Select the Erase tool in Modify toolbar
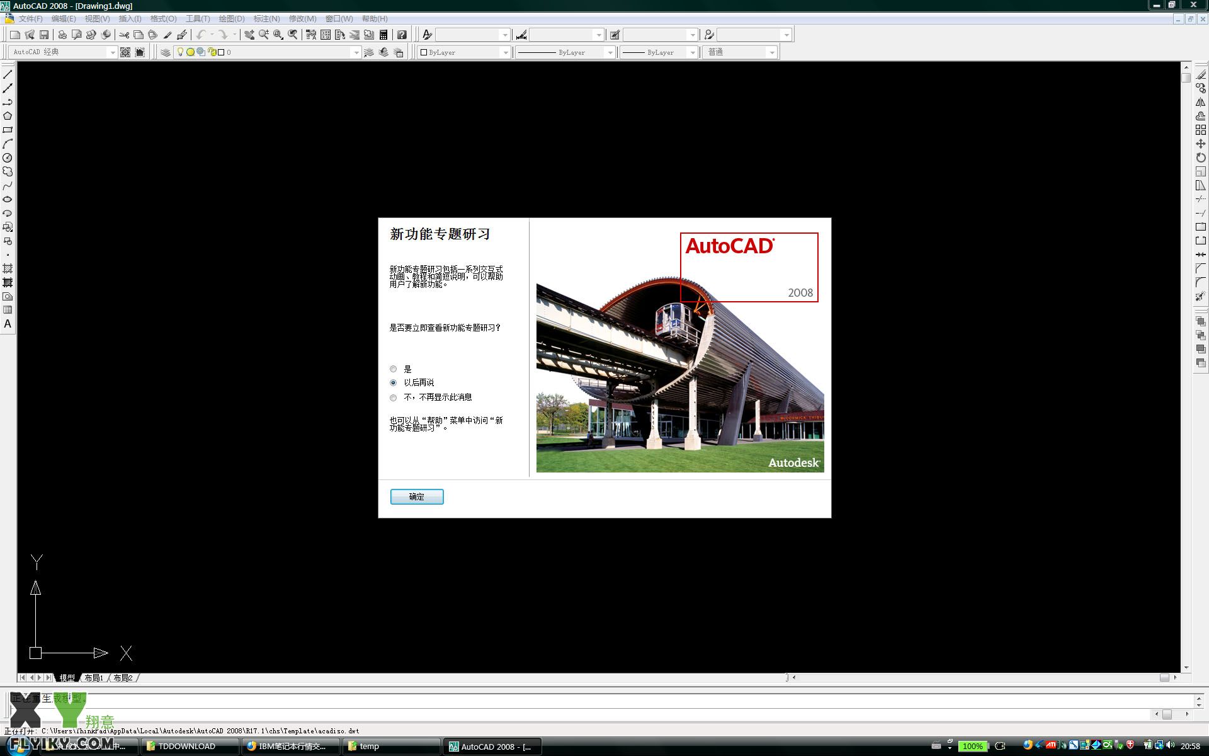 tap(1201, 74)
